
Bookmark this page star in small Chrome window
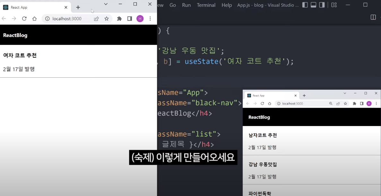click(345, 104)
